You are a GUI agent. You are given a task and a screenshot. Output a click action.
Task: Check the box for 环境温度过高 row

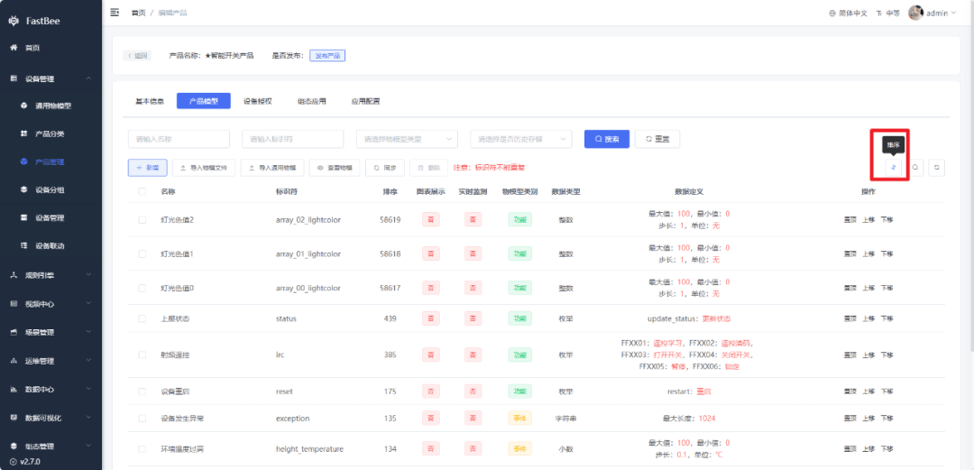[x=142, y=449]
